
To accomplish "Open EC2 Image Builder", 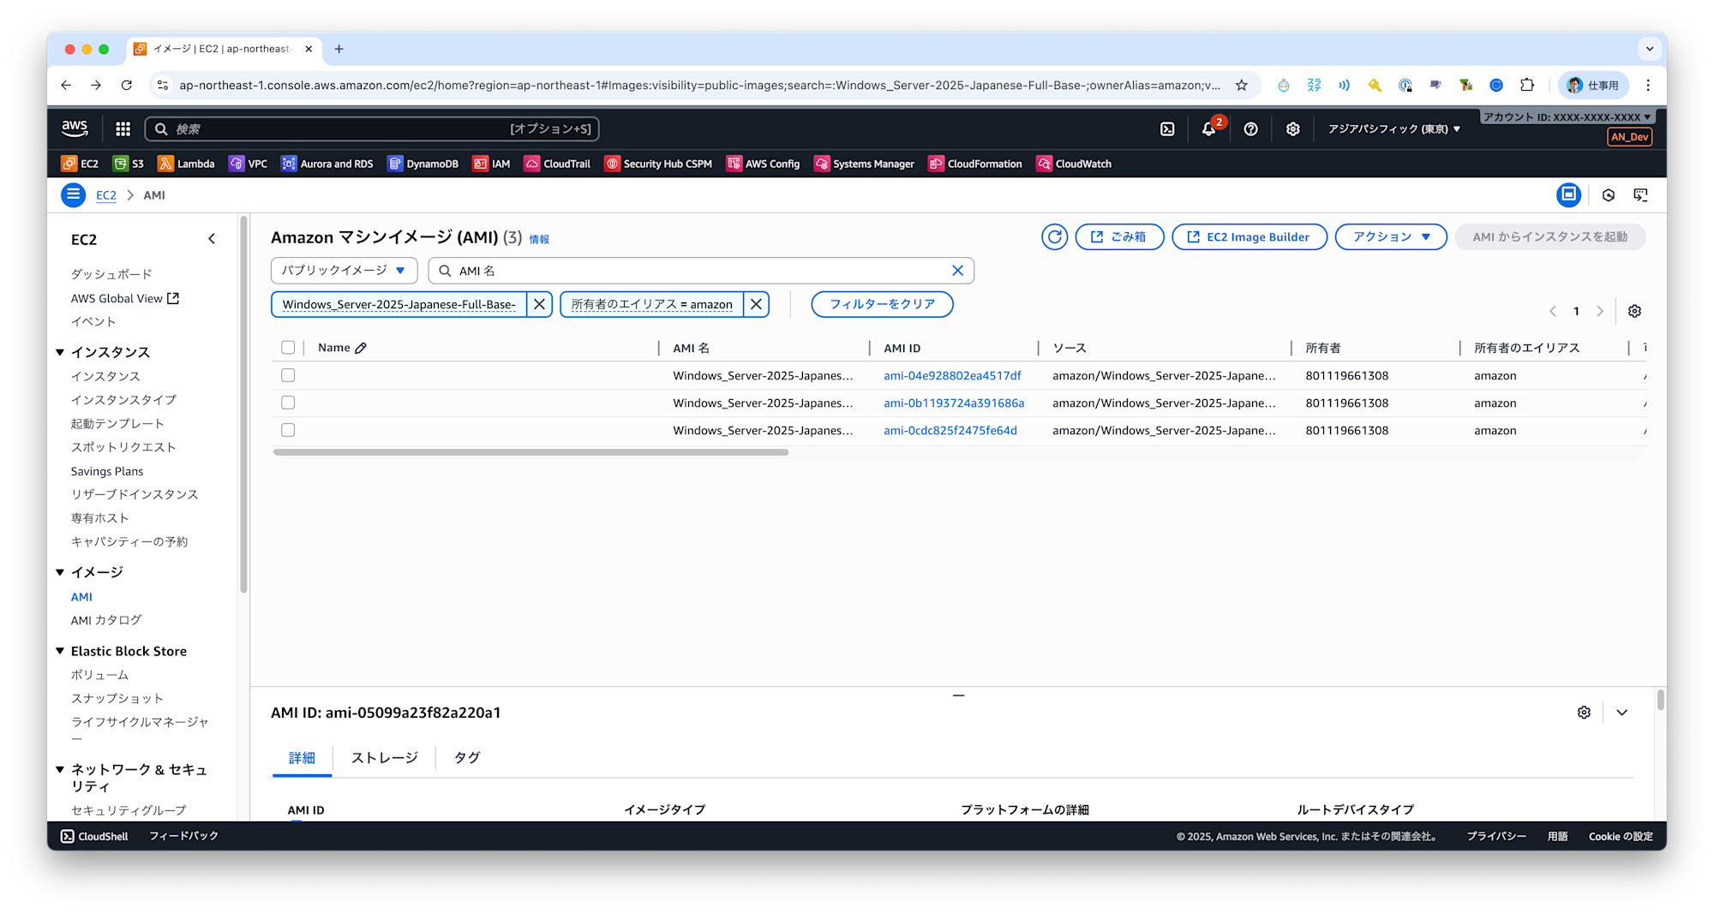I will click(x=1250, y=237).
